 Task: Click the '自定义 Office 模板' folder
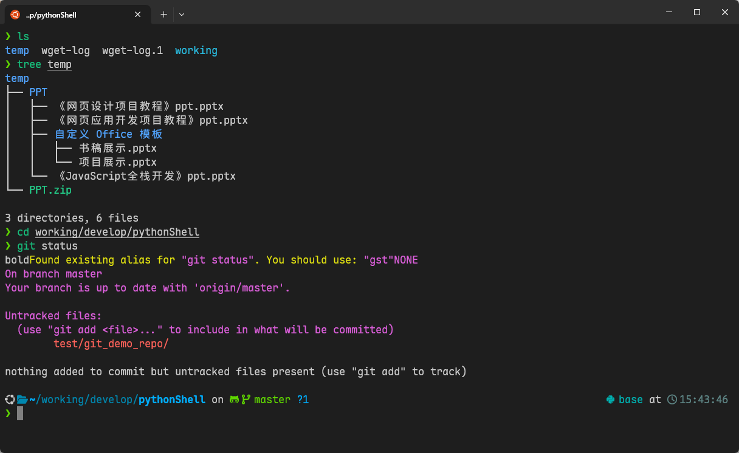point(108,134)
